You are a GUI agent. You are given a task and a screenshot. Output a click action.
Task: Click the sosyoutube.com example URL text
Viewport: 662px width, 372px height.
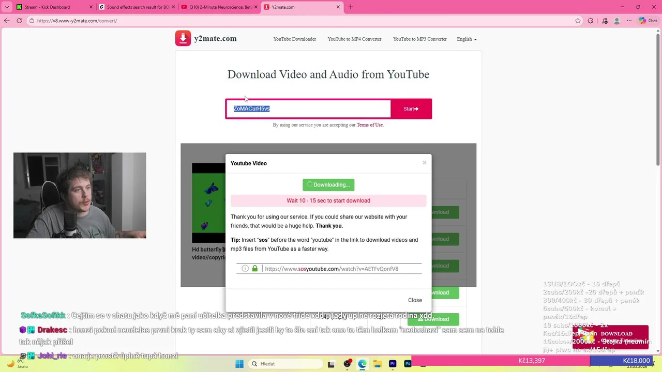[332, 269]
